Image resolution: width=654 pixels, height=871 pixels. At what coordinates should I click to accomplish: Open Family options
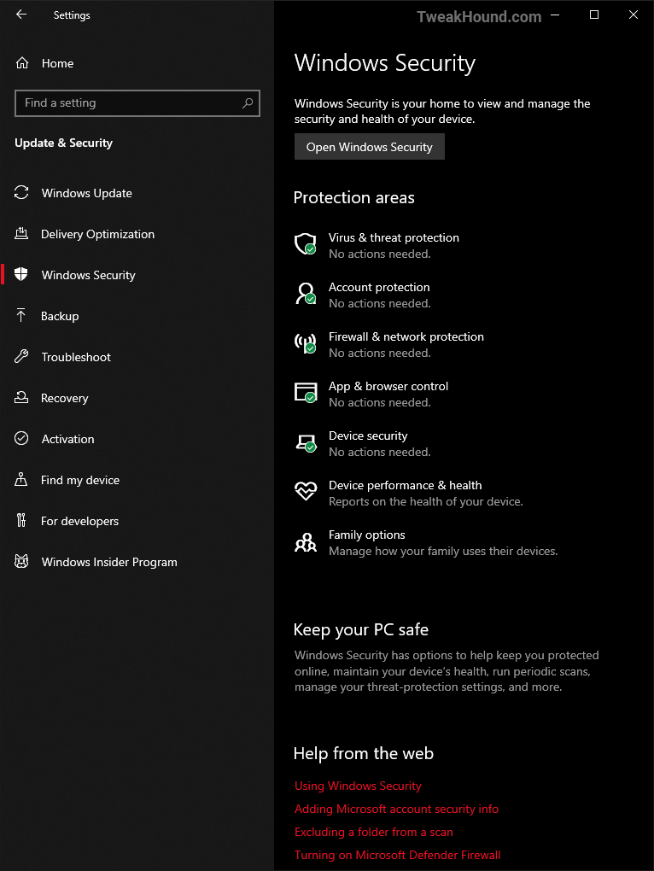point(367,535)
